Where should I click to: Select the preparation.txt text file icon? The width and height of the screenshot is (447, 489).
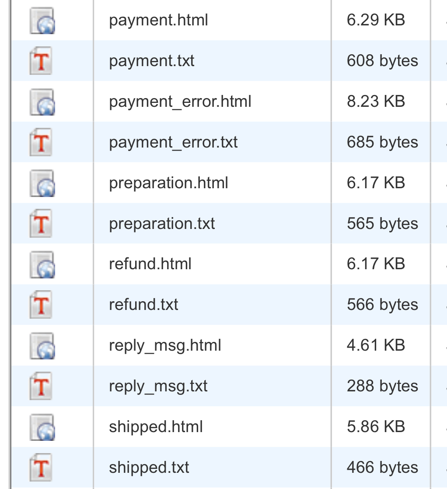point(41,224)
